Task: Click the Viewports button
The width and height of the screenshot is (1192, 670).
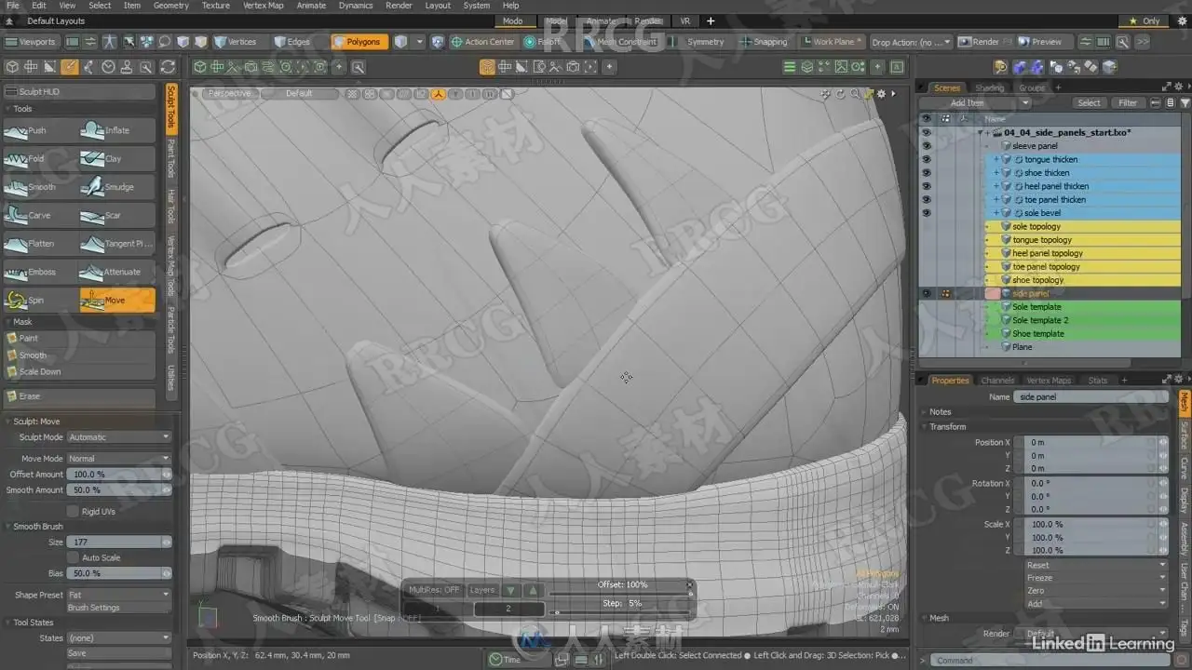Action: pyautogui.click(x=31, y=42)
